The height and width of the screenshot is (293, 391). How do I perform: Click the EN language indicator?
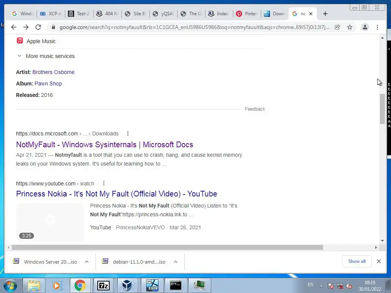coord(310,285)
